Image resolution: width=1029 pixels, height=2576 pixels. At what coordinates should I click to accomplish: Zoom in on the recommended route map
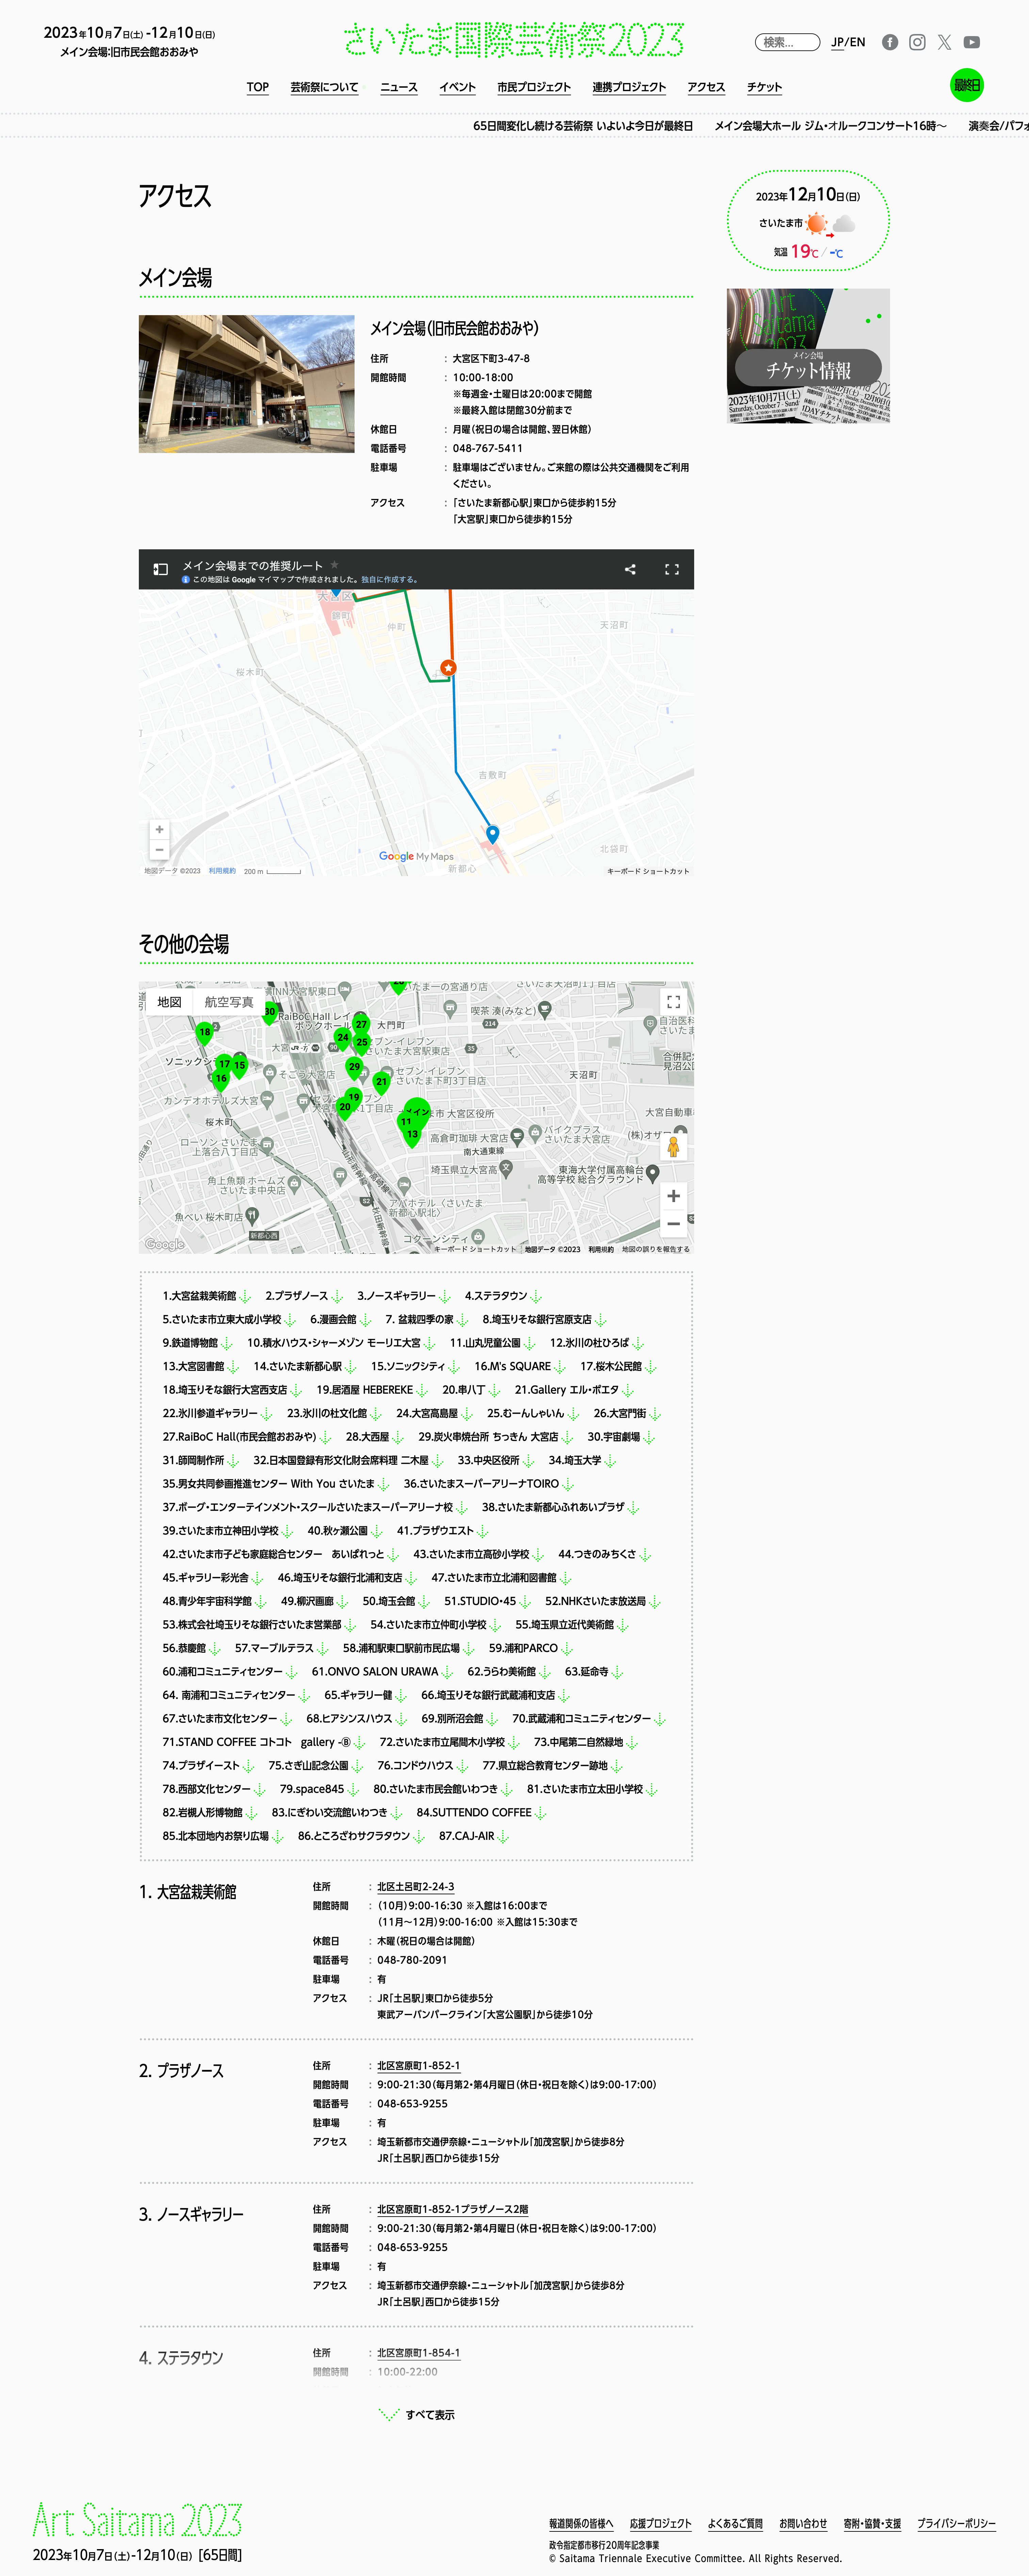click(x=159, y=829)
